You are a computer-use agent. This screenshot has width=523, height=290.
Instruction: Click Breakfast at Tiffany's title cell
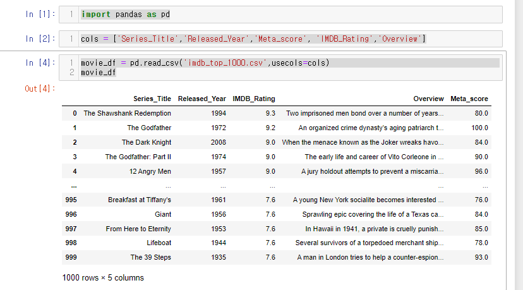[140, 200]
